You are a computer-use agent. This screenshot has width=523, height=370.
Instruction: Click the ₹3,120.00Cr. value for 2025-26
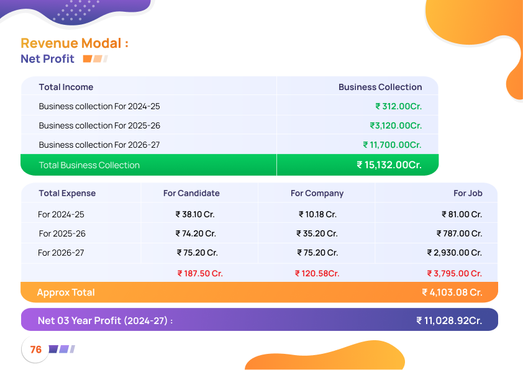396,125
